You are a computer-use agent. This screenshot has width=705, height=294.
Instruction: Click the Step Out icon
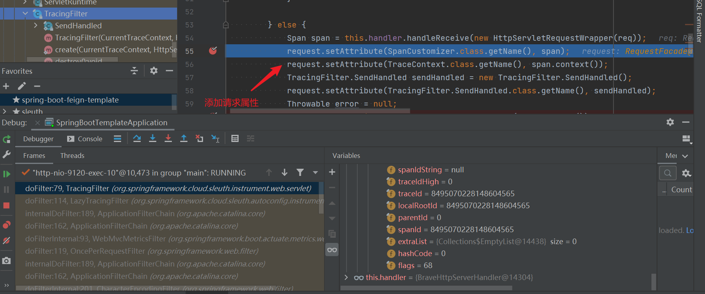184,138
